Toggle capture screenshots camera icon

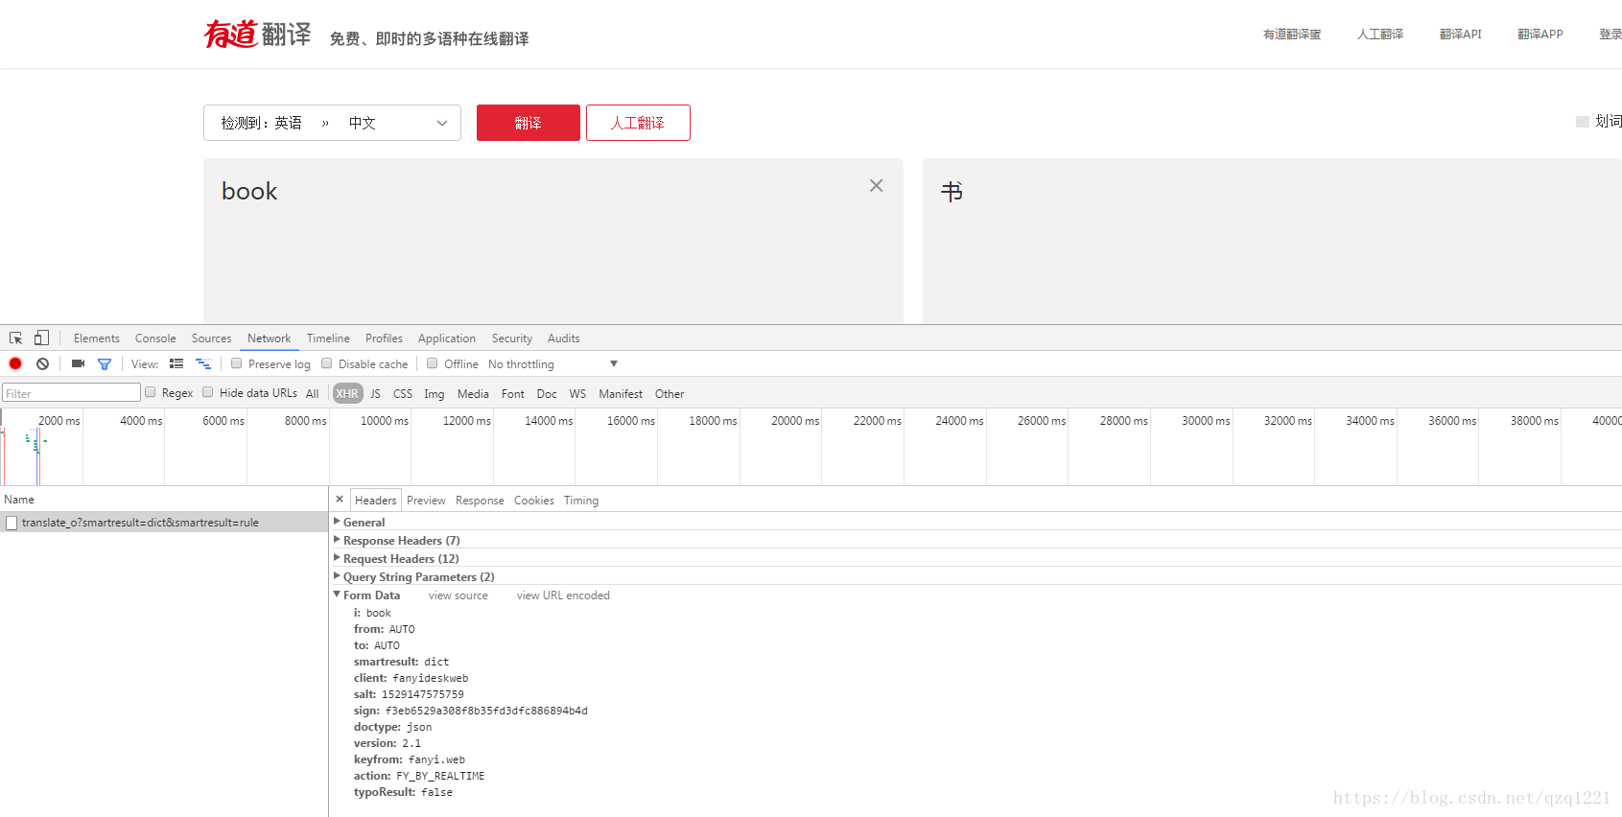click(79, 364)
